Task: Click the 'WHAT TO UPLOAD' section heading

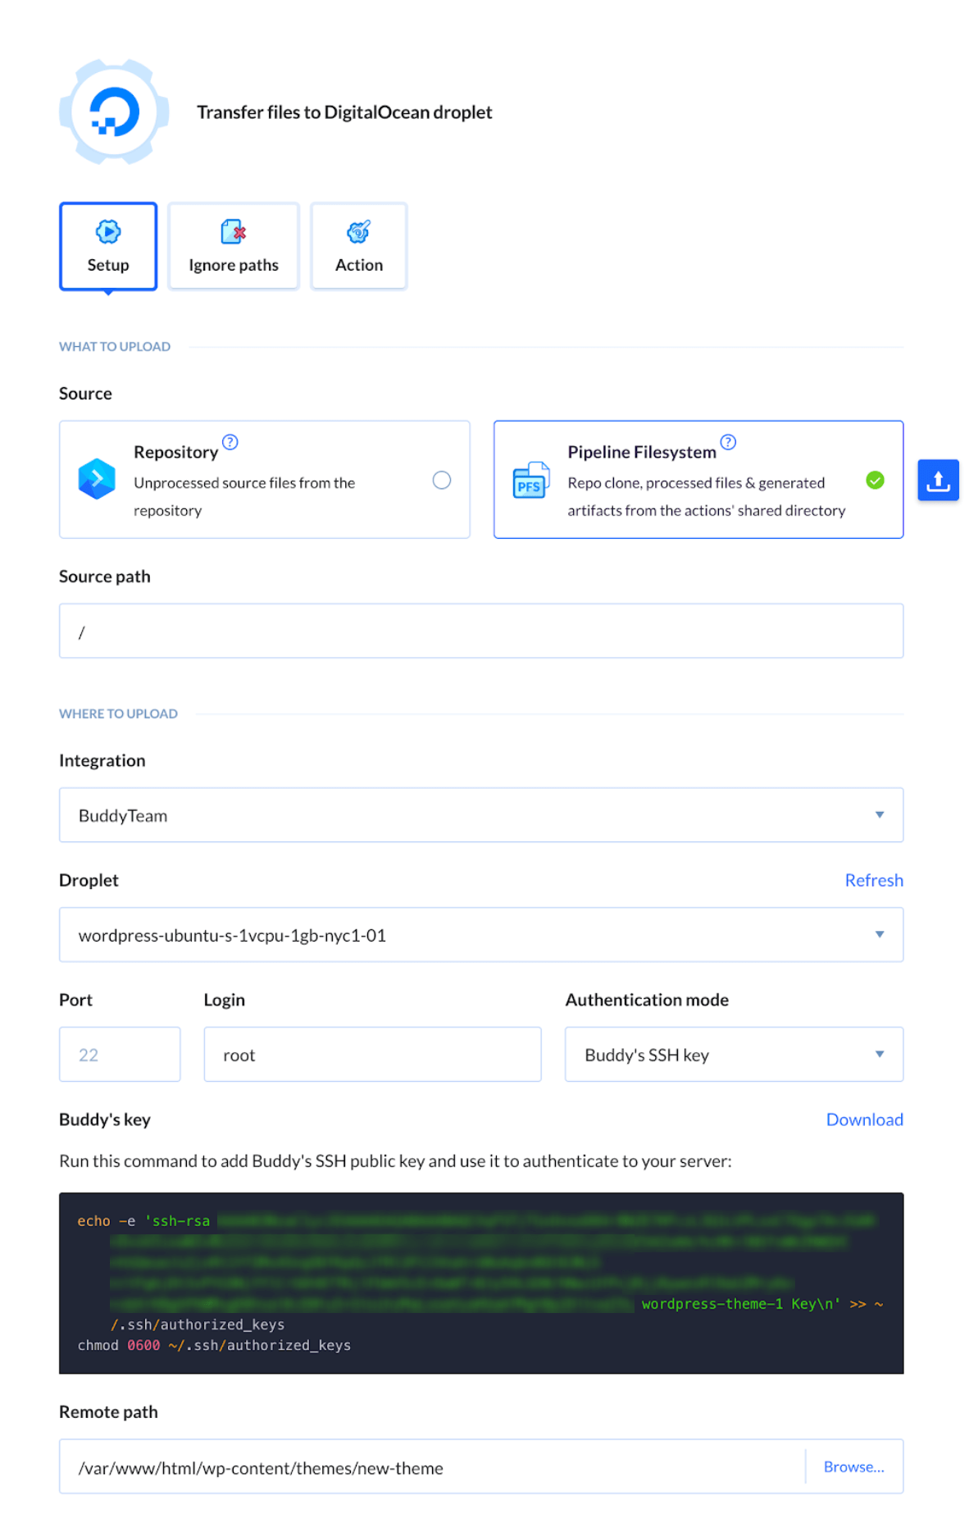Action: tap(115, 346)
